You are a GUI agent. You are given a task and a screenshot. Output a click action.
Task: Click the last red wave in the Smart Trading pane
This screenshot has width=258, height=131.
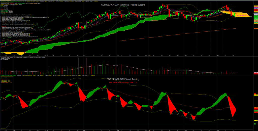(x=232, y=106)
